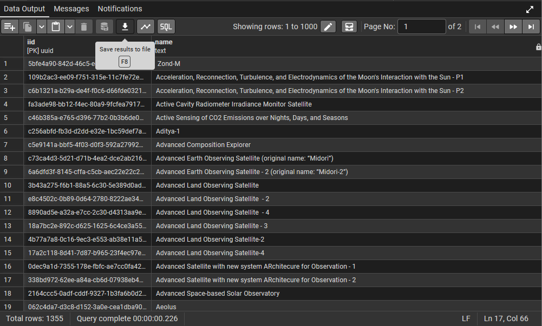Go to the next page button
Image resolution: width=542 pixels, height=326 pixels.
513,26
